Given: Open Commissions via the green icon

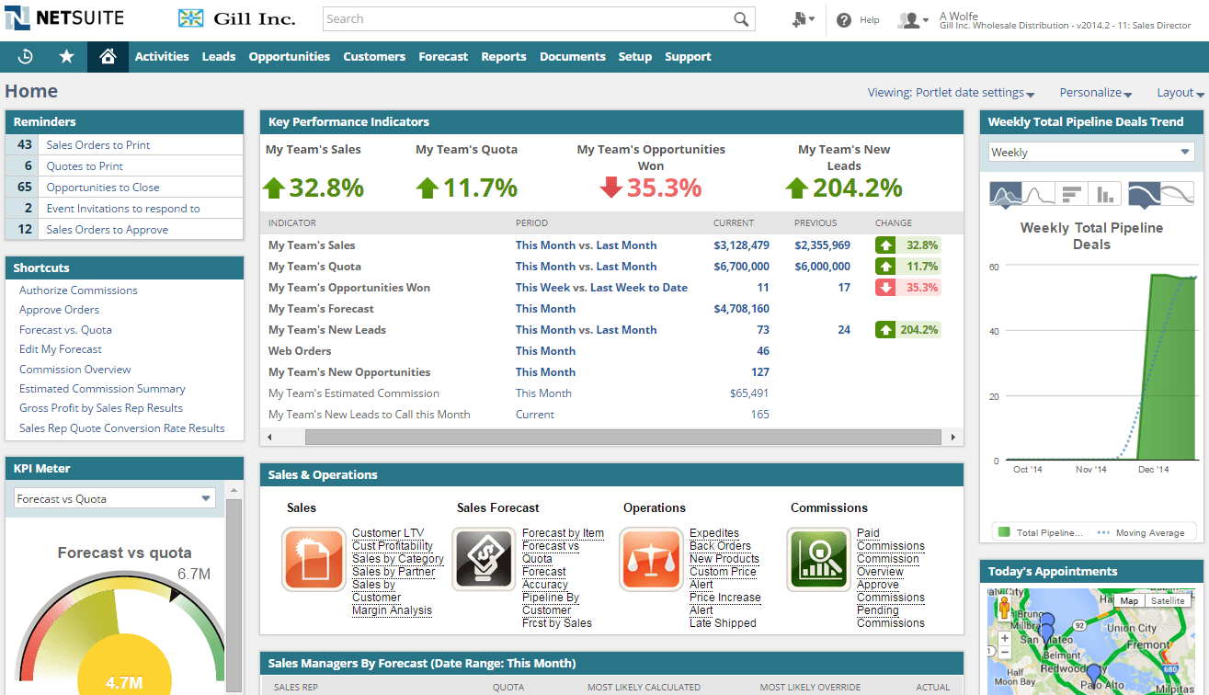Looking at the screenshot, I should tap(817, 558).
